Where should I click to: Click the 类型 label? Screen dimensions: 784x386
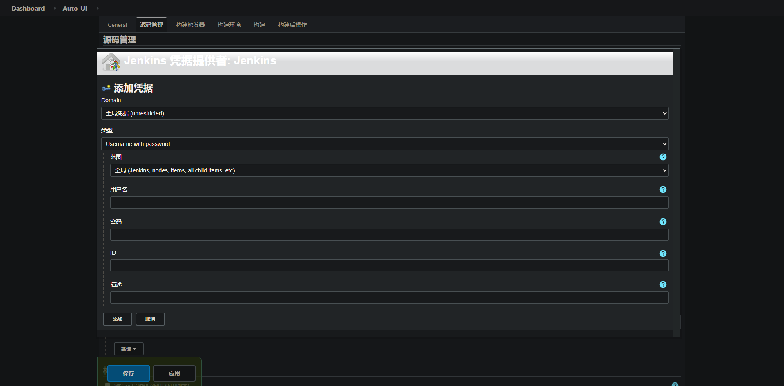click(107, 130)
